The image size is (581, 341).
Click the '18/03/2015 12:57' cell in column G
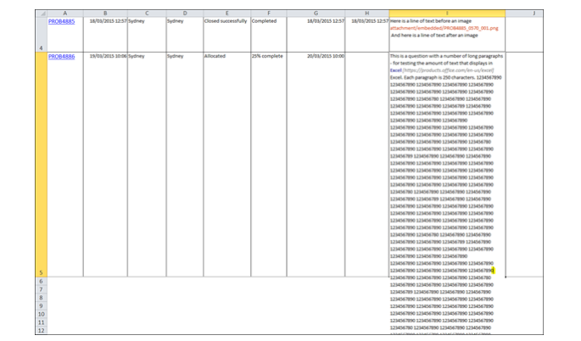coord(316,35)
